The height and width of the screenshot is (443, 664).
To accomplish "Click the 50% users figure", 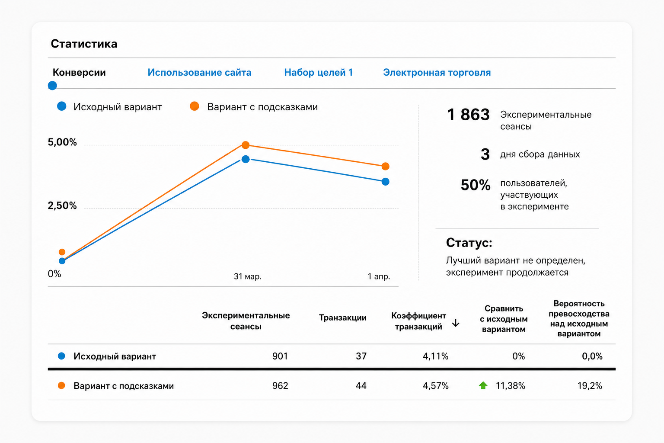I will click(476, 185).
